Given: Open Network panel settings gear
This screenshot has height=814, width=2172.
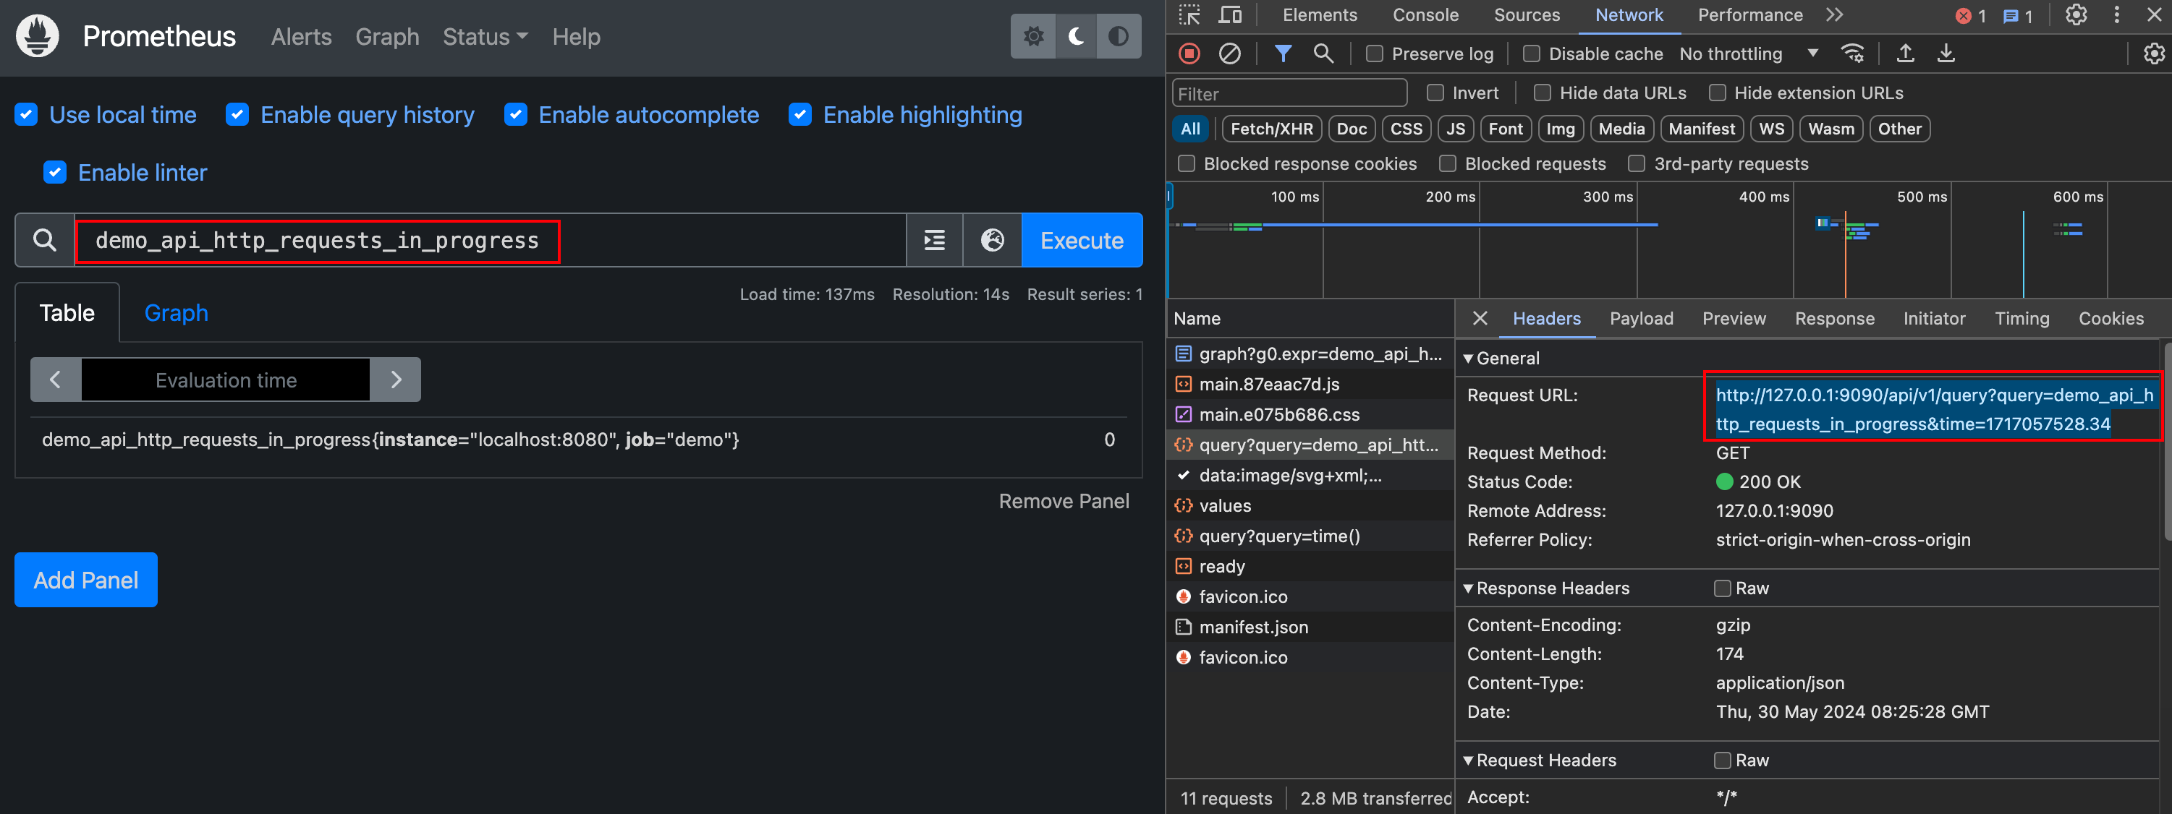Looking at the screenshot, I should pos(2153,54).
